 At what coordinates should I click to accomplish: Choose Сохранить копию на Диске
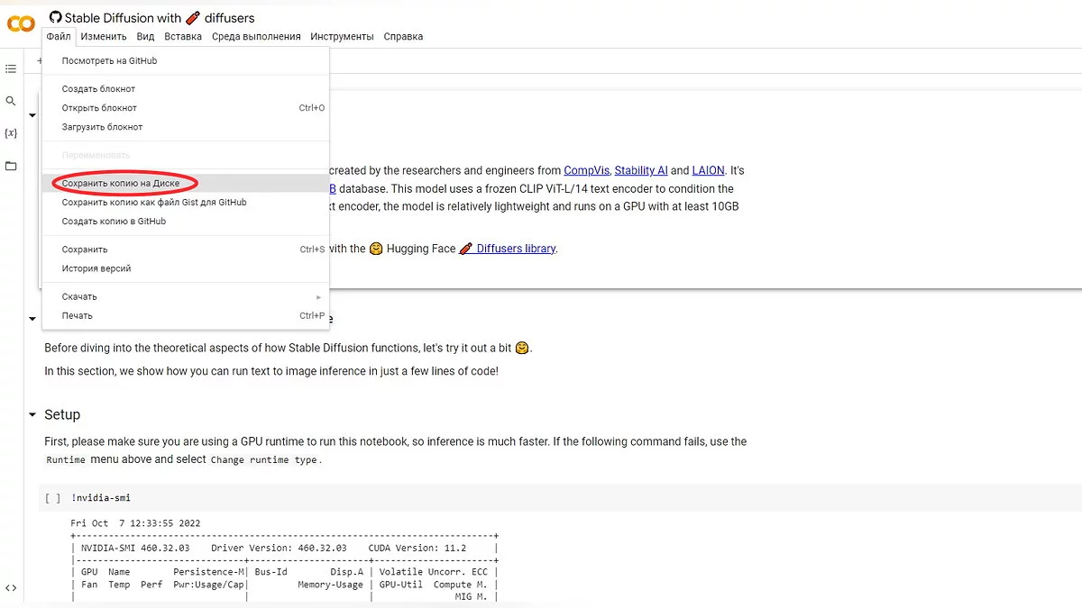(185, 183)
